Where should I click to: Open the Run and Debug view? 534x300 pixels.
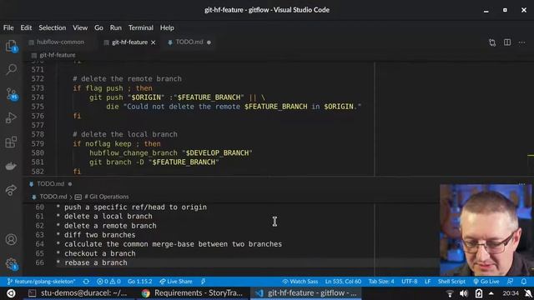[11, 117]
